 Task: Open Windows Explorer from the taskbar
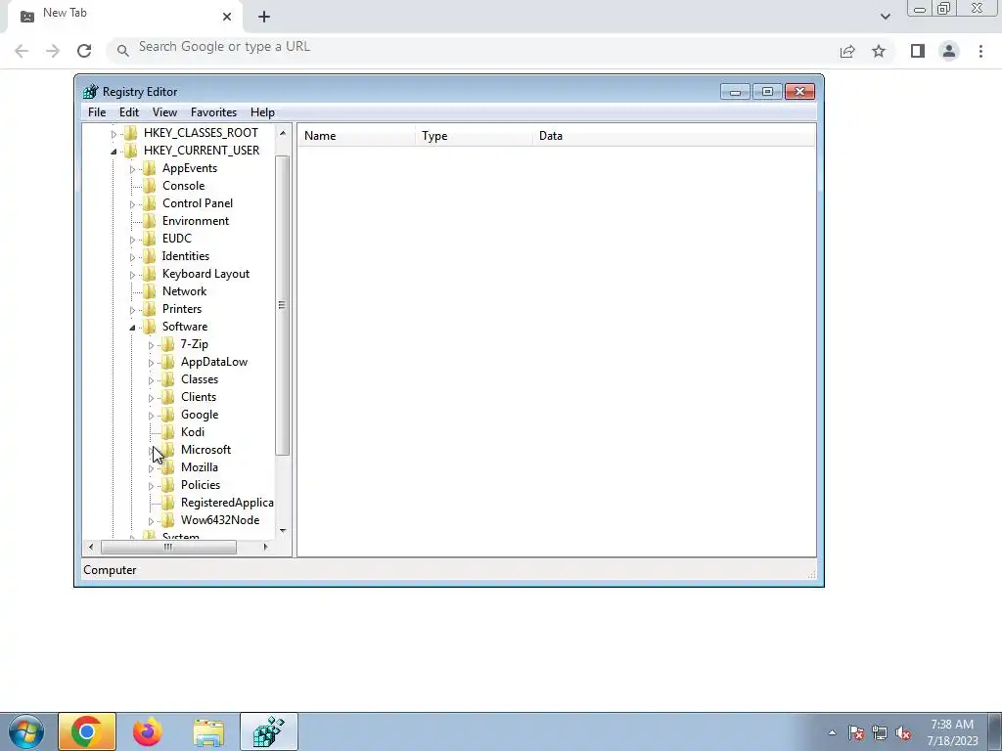point(208,731)
